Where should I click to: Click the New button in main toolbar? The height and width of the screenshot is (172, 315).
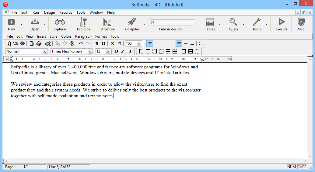tap(11, 24)
